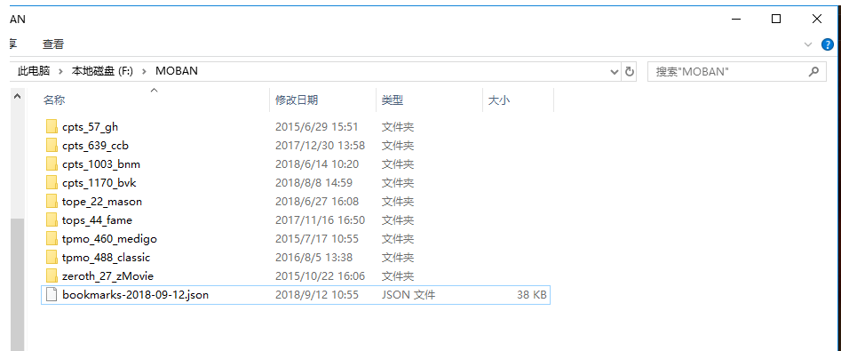The height and width of the screenshot is (351, 841).
Task: Select the file name tpmo_488_classic
Action: [107, 258]
